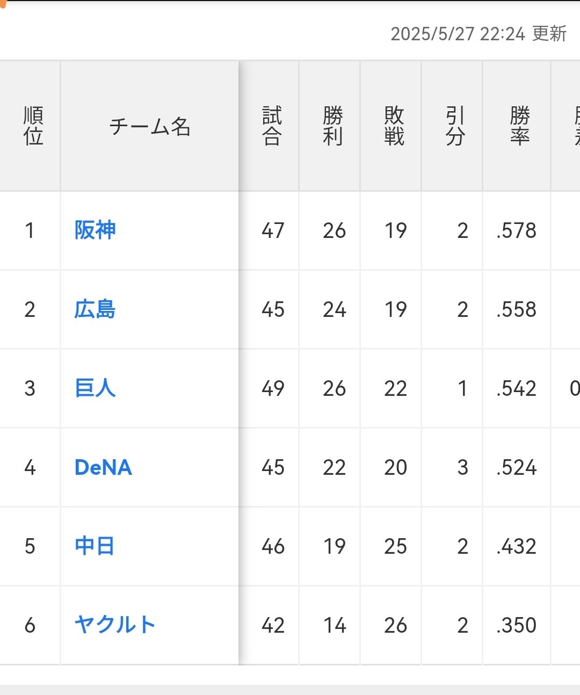This screenshot has height=695, width=580.
Task: Select the 勝率 column header
Action: [x=519, y=126]
